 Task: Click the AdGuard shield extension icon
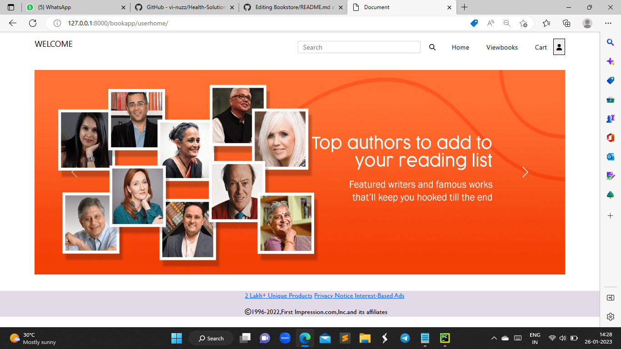click(x=474, y=23)
